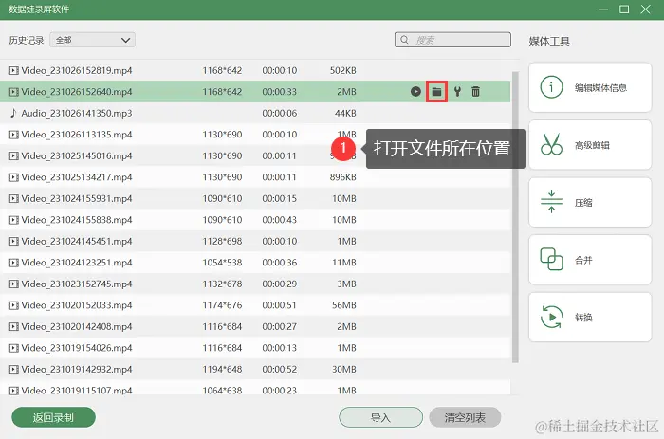Click resolution 1132*678 cell
Image resolution: width=664 pixels, height=439 pixels.
(x=222, y=284)
